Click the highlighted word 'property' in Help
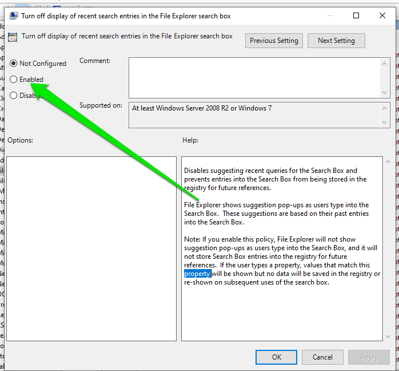 pos(197,274)
